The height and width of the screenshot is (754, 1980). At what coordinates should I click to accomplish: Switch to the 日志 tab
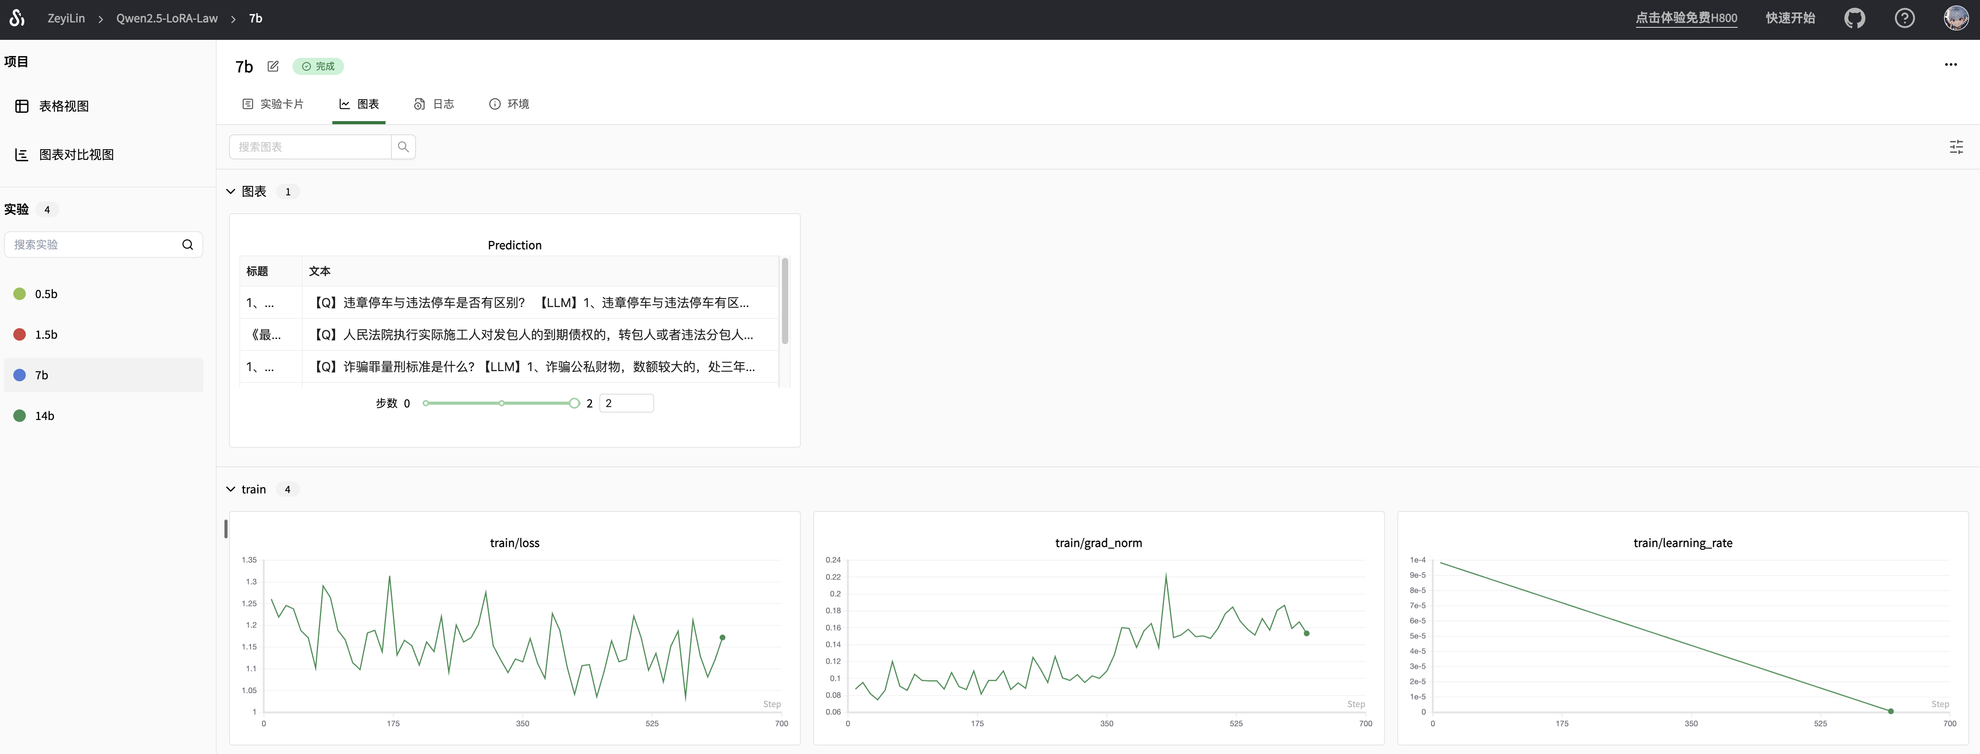point(434,104)
